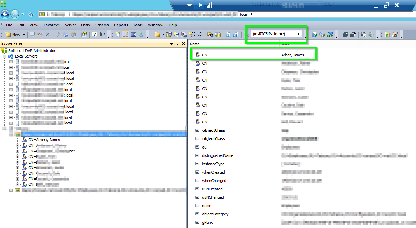
Task: Activate the What's This help pointer
Action: (102, 35)
